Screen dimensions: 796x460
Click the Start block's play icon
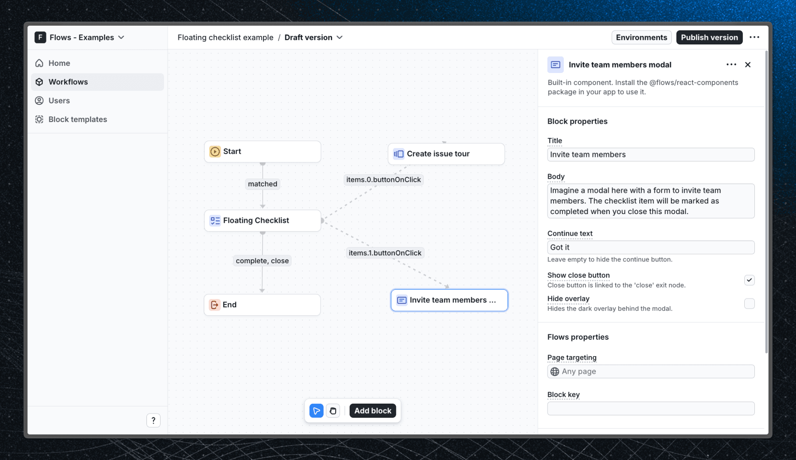(214, 151)
